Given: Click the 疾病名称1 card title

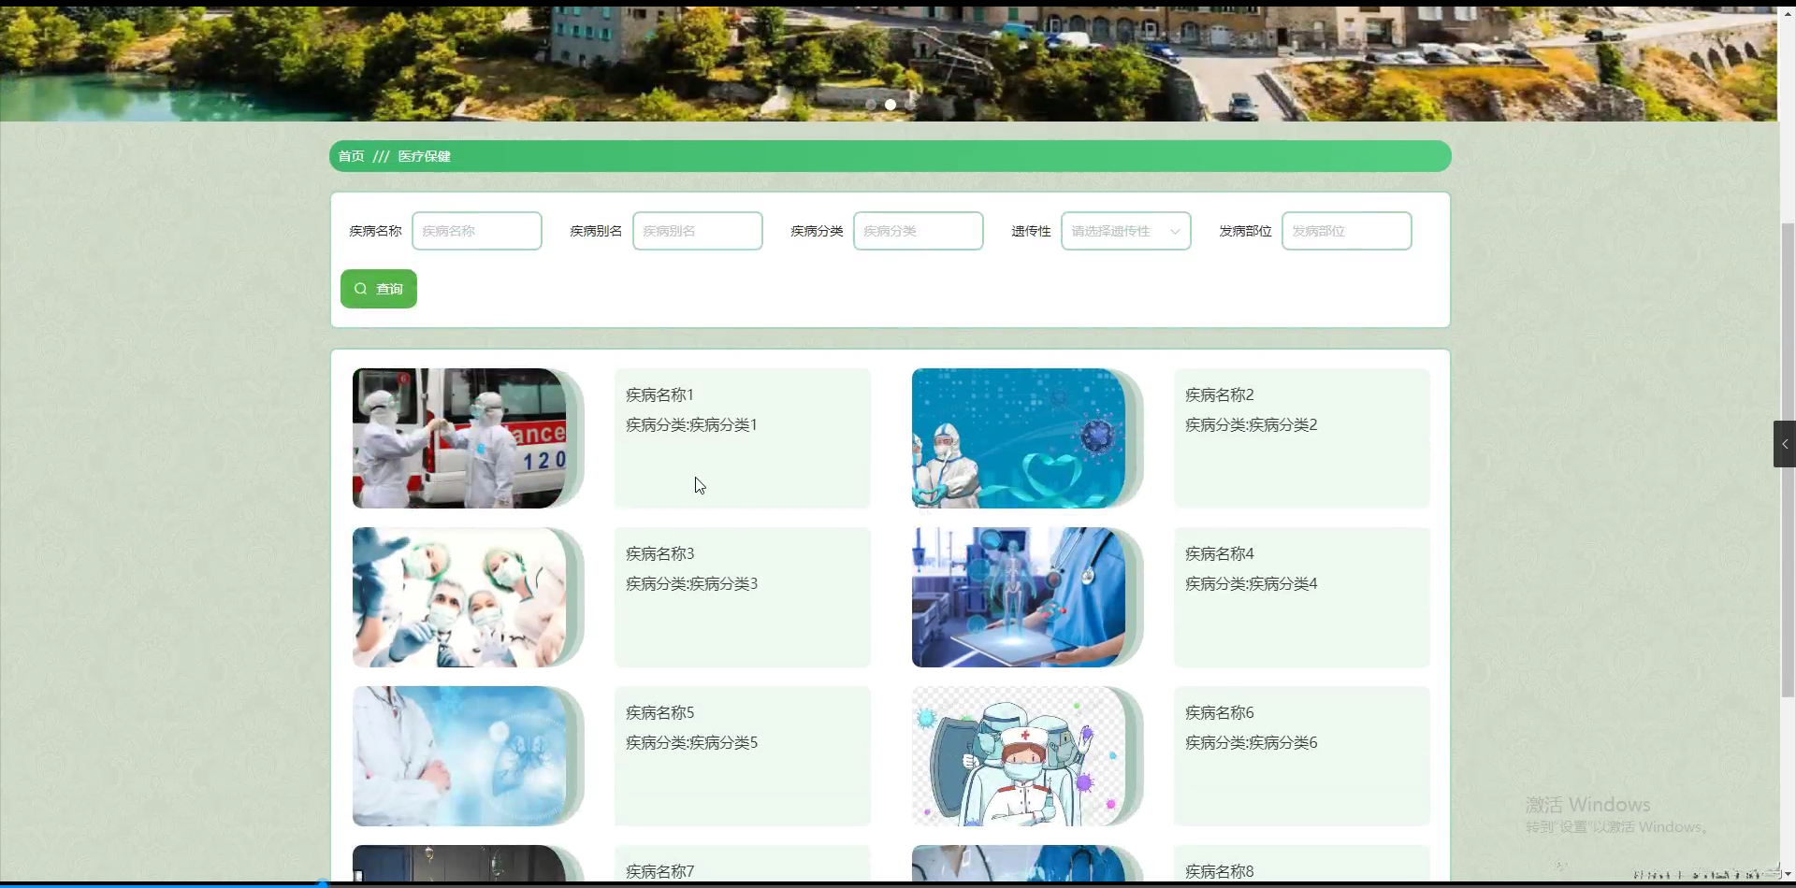Looking at the screenshot, I should 659,394.
